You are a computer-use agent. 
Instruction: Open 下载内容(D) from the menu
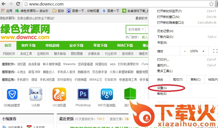click(183, 37)
